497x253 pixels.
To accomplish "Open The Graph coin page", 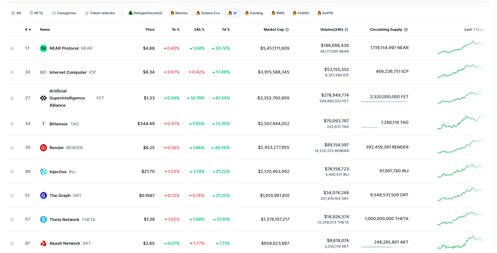I will click(60, 195).
